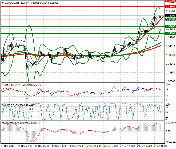Select the green horizontal line at 1.35400
This screenshot has height=149, width=176.
[x=83, y=26]
